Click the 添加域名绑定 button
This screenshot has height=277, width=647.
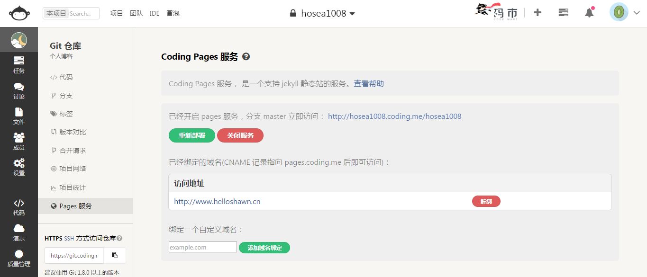point(264,248)
